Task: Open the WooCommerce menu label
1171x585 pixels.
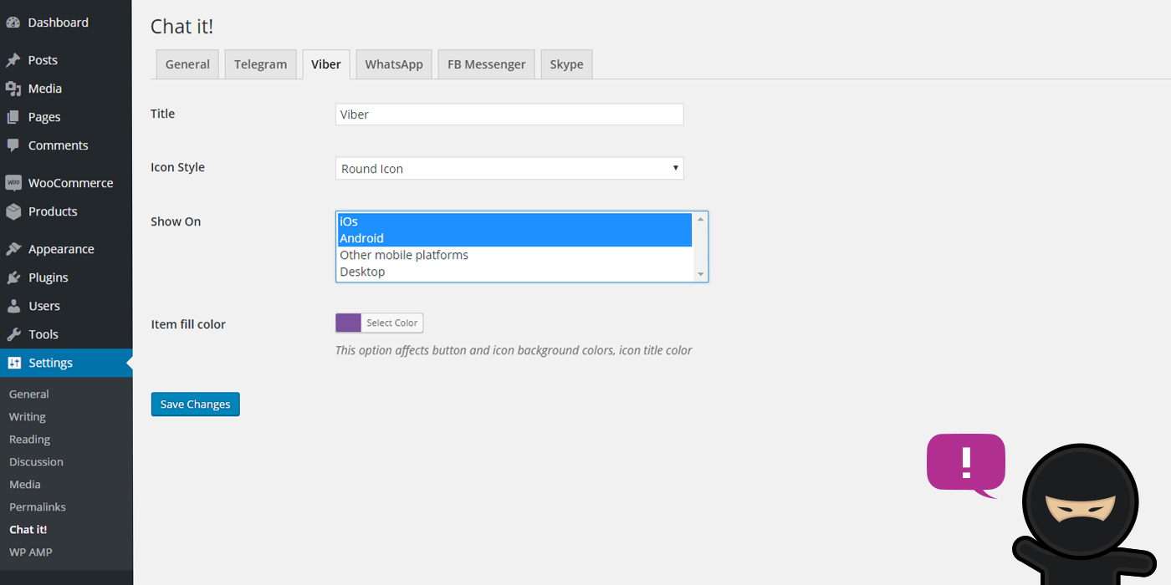Action: pyautogui.click(x=70, y=183)
